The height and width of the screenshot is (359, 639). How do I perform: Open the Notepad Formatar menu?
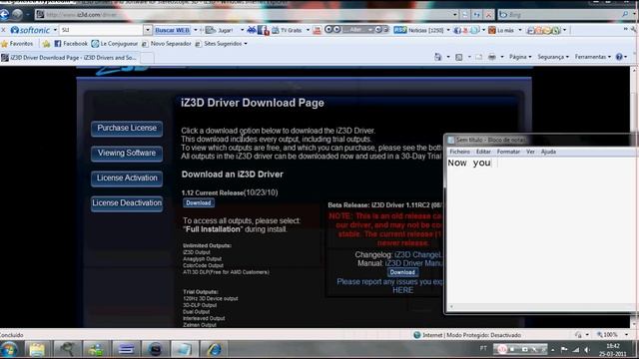(x=508, y=152)
